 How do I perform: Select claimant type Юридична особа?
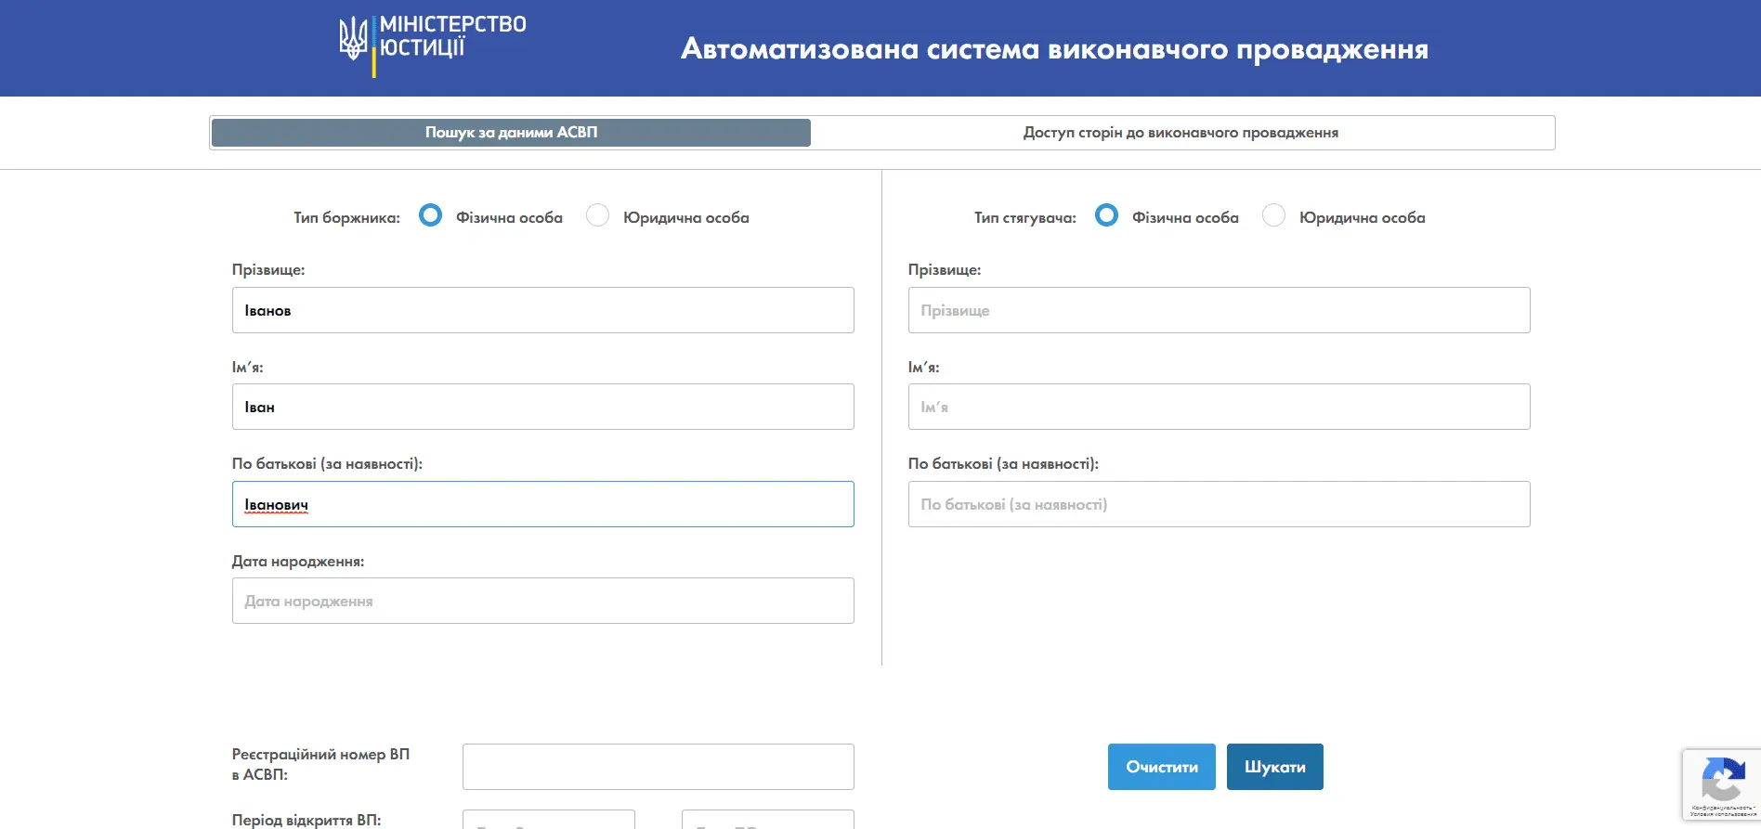1273,216
